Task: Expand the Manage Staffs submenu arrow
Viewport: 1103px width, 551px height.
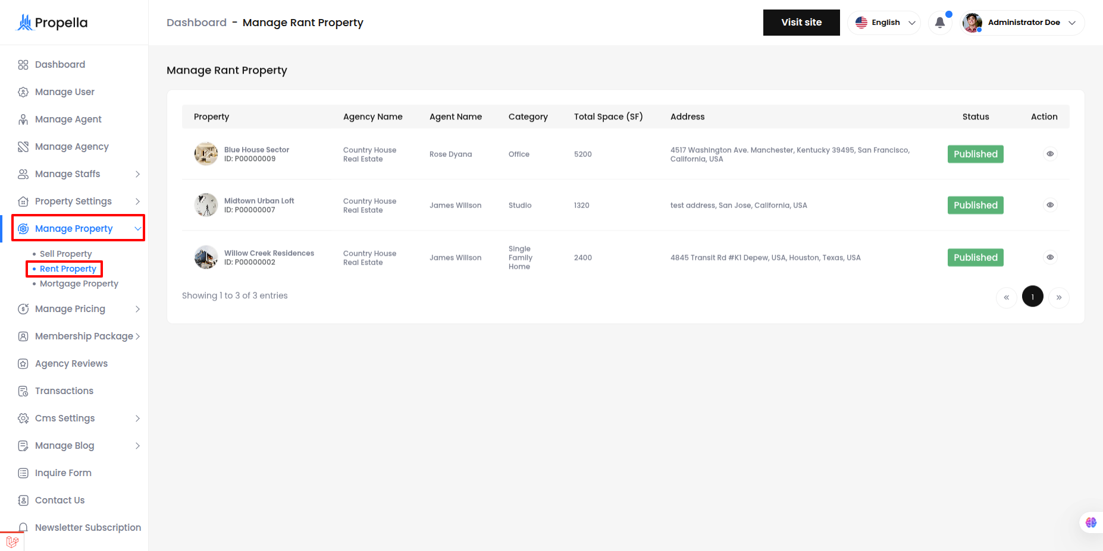Action: 137,174
